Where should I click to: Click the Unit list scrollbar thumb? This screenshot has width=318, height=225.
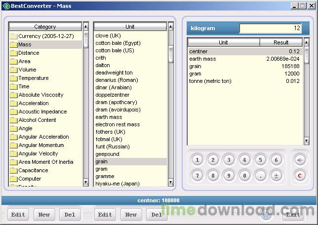click(171, 54)
